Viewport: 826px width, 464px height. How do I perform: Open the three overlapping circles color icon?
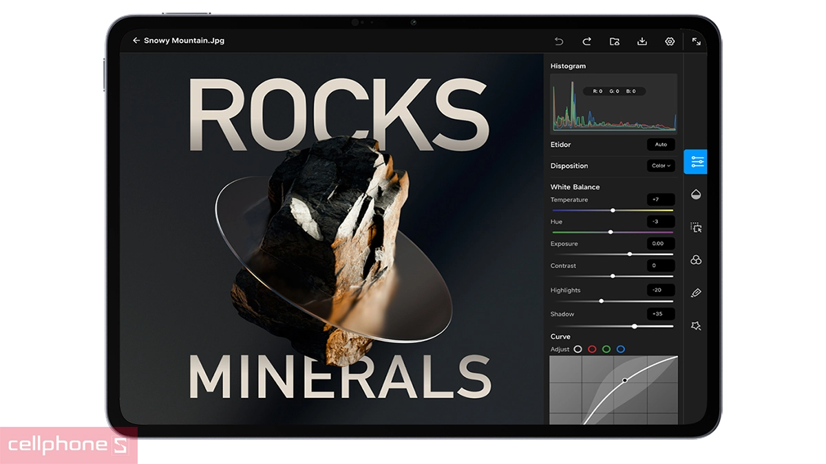point(696,260)
